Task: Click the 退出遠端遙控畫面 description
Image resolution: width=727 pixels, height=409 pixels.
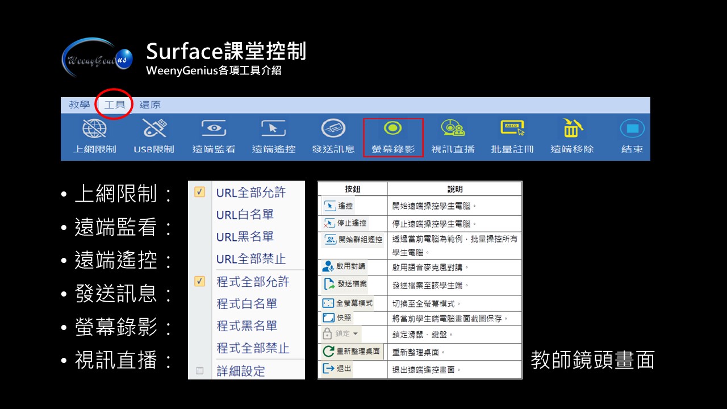Action: tap(427, 369)
